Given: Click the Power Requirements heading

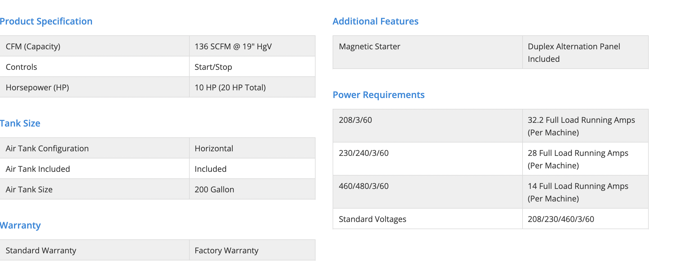Looking at the screenshot, I should 378,95.
